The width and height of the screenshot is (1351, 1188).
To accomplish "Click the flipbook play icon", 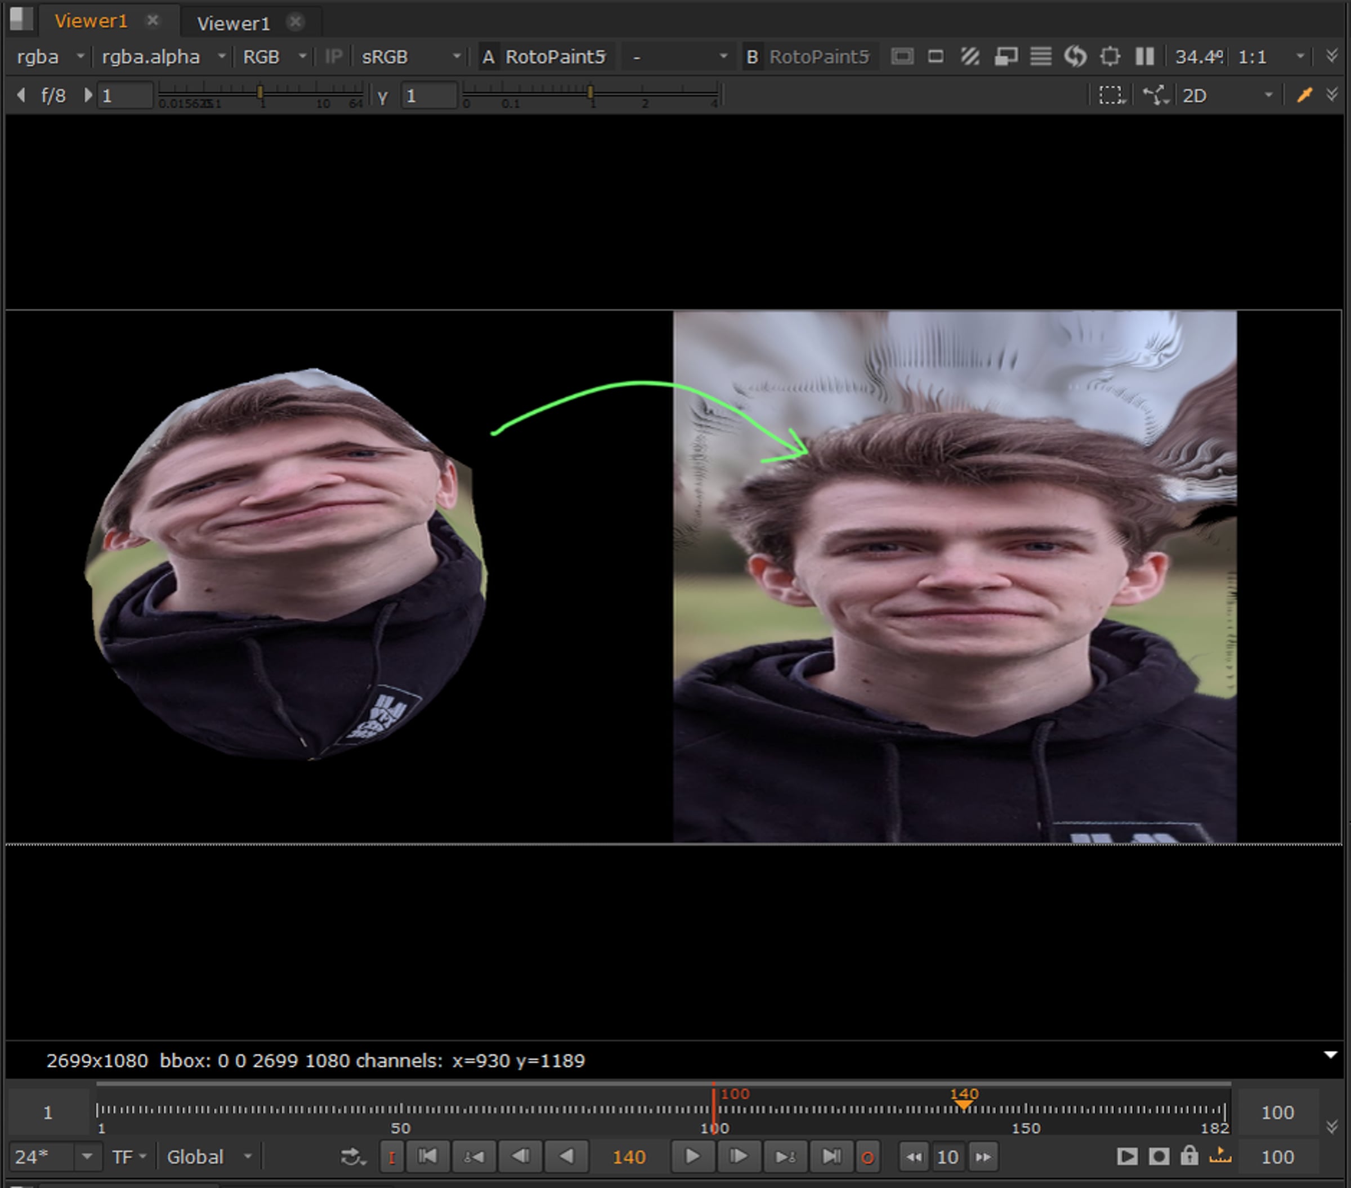I will [x=1127, y=1157].
